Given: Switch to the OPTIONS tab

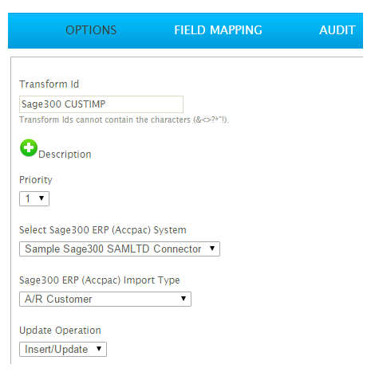Looking at the screenshot, I should [x=91, y=30].
